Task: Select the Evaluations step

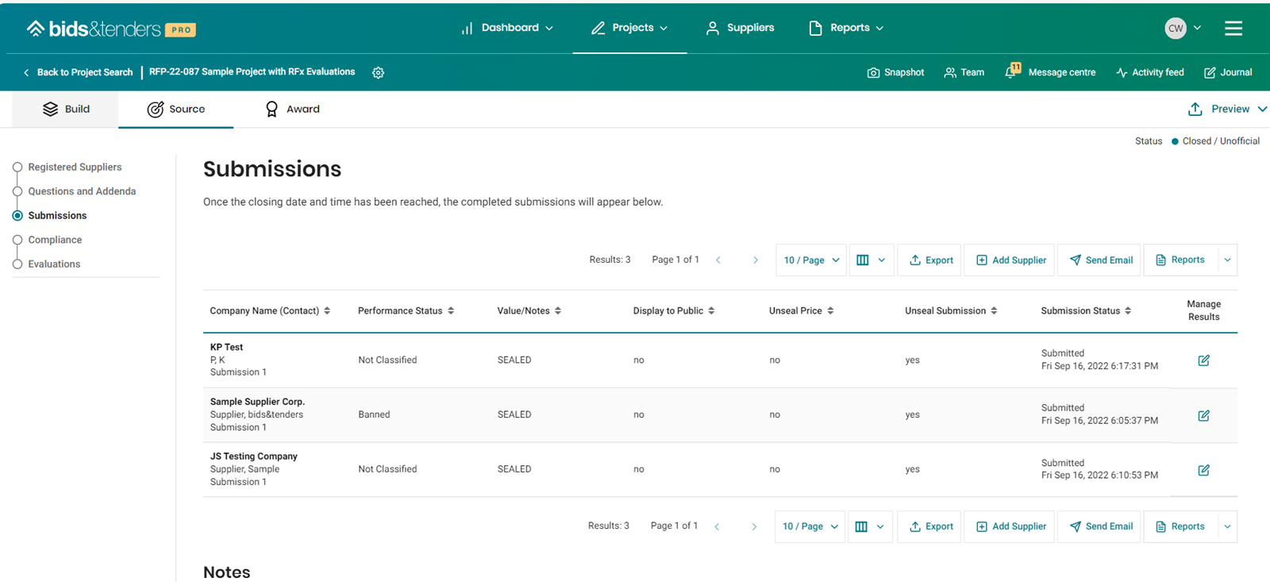Action: (54, 264)
